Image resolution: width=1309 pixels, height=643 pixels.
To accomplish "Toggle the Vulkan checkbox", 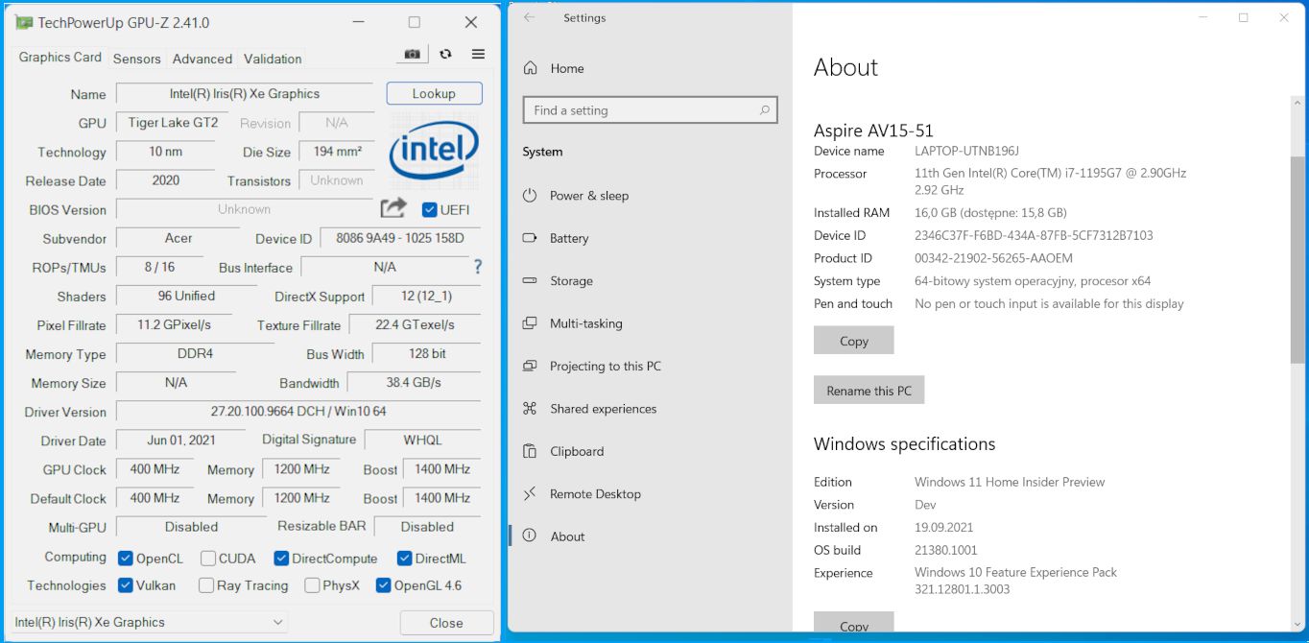I will (x=126, y=584).
